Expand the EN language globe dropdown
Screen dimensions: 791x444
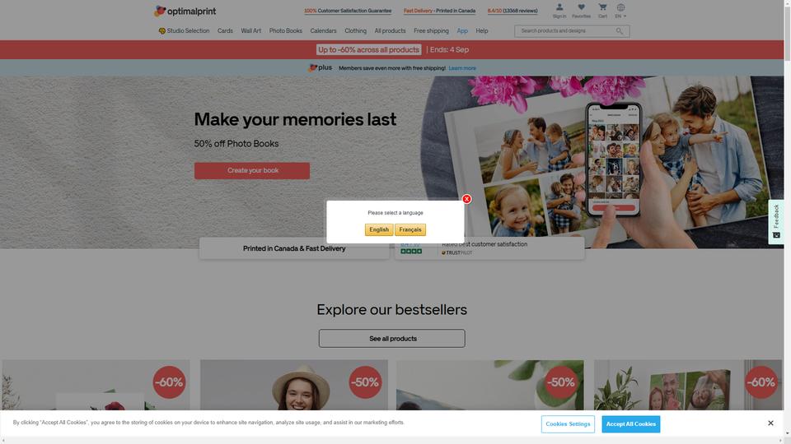pos(620,11)
